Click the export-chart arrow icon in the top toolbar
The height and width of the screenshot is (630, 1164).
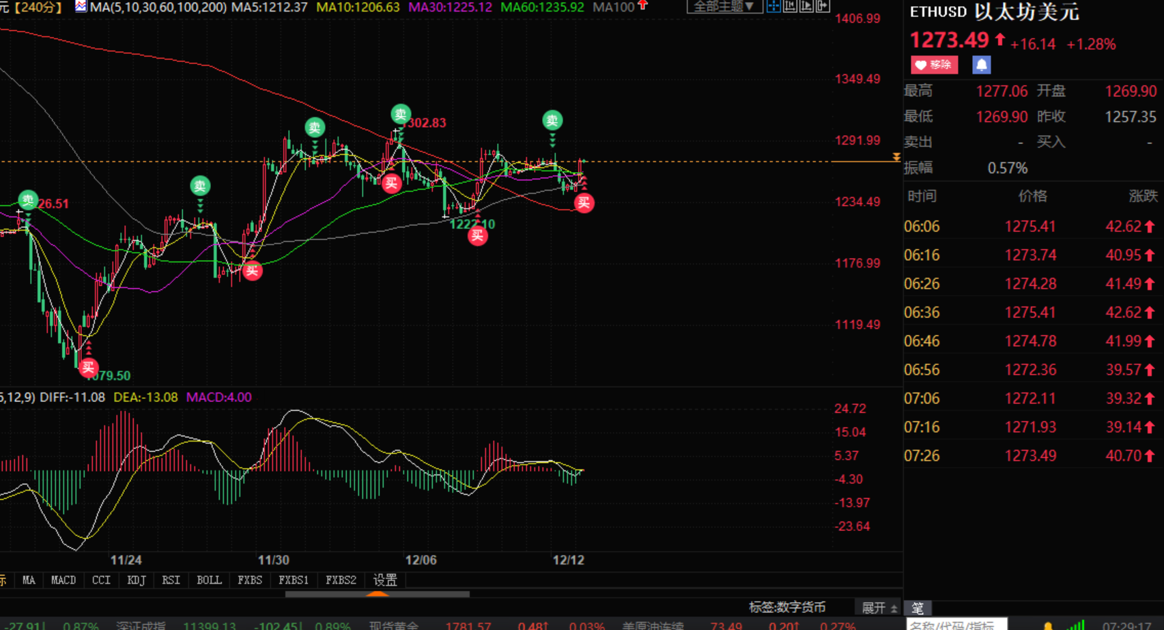[823, 6]
